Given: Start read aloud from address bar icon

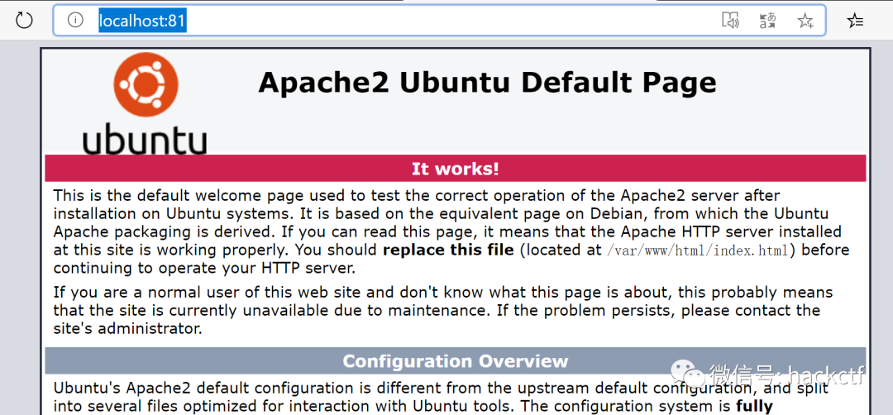Looking at the screenshot, I should [730, 21].
